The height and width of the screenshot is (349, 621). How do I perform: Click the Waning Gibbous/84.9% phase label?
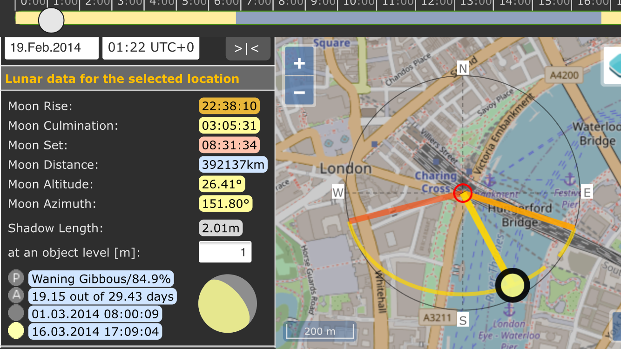[101, 279]
